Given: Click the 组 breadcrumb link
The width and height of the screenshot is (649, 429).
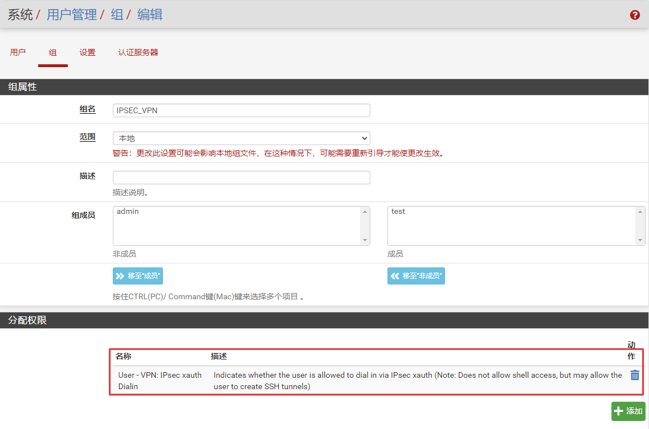Looking at the screenshot, I should pyautogui.click(x=117, y=15).
